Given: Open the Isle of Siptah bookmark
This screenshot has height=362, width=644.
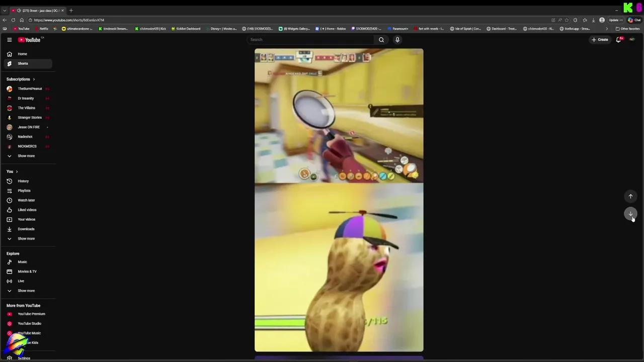Looking at the screenshot, I should 466,29.
